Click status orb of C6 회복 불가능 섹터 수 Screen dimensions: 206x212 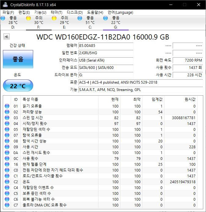(7, 199)
